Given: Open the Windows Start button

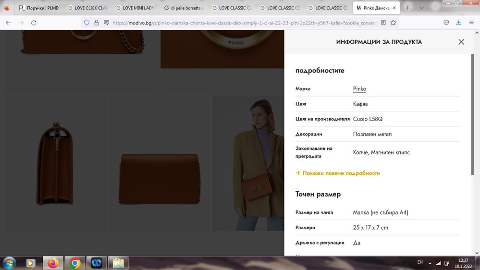Looking at the screenshot, I should tap(10, 263).
